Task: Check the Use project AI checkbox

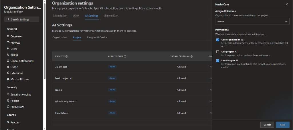Action: point(218,52)
